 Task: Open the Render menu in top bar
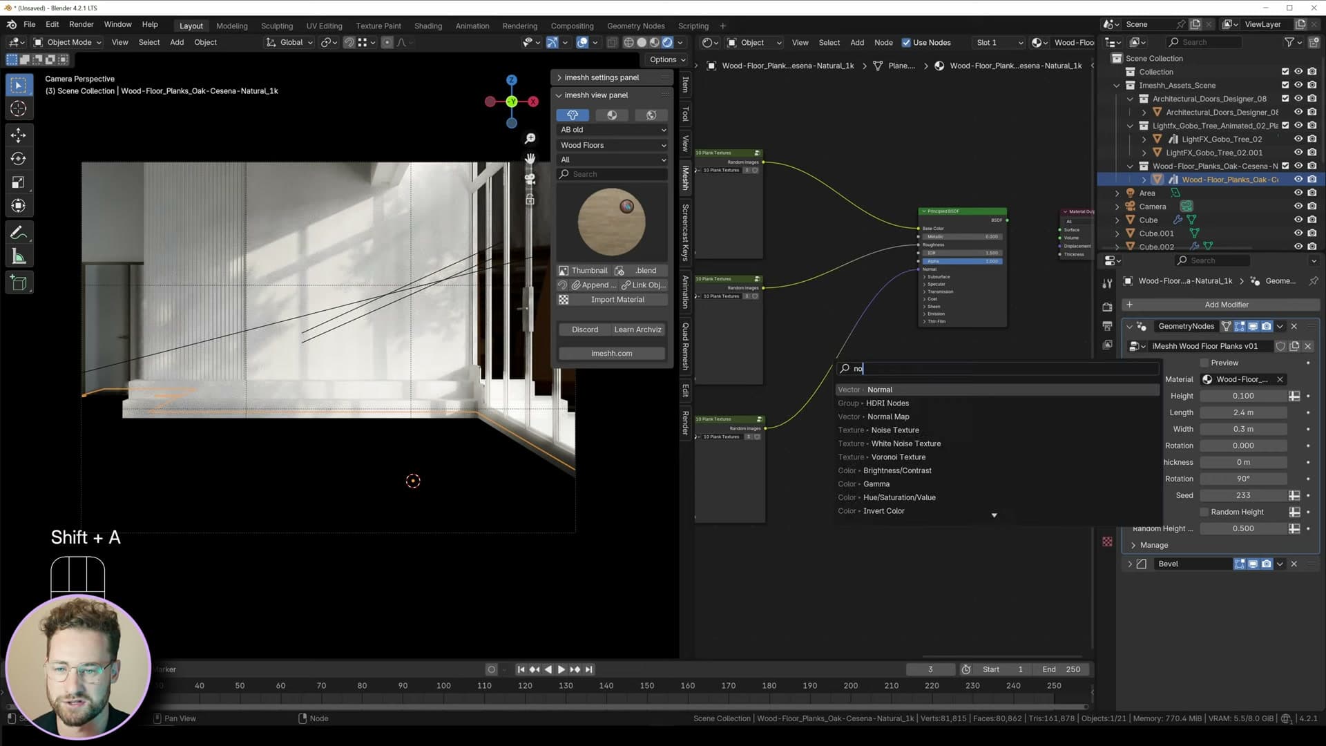81,24
